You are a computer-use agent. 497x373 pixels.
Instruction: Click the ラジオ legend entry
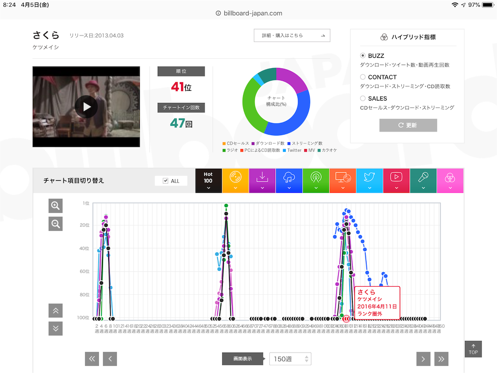[x=230, y=151]
